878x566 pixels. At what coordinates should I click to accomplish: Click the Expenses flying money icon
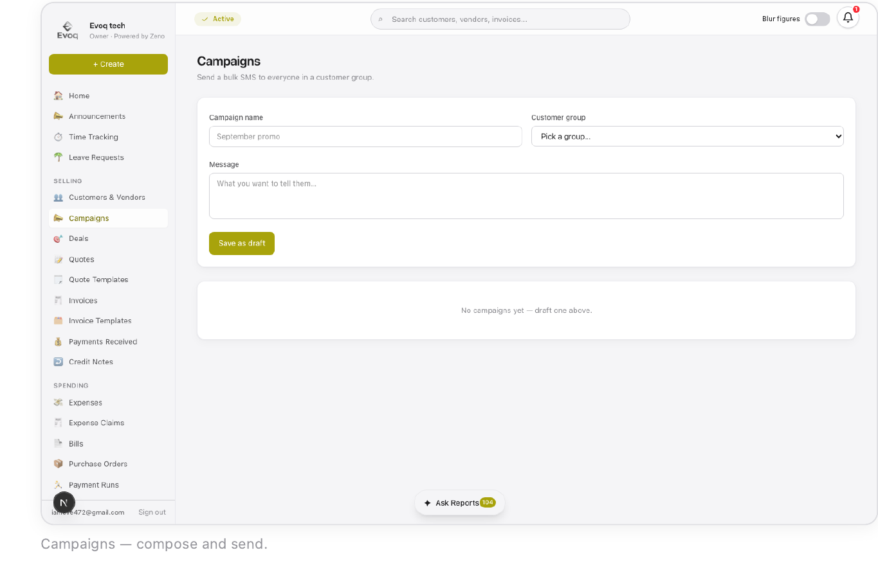(x=59, y=403)
